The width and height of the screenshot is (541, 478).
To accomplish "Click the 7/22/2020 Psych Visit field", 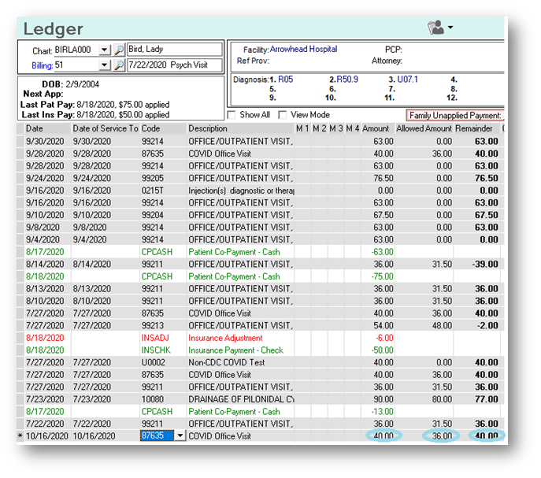I will click(175, 65).
